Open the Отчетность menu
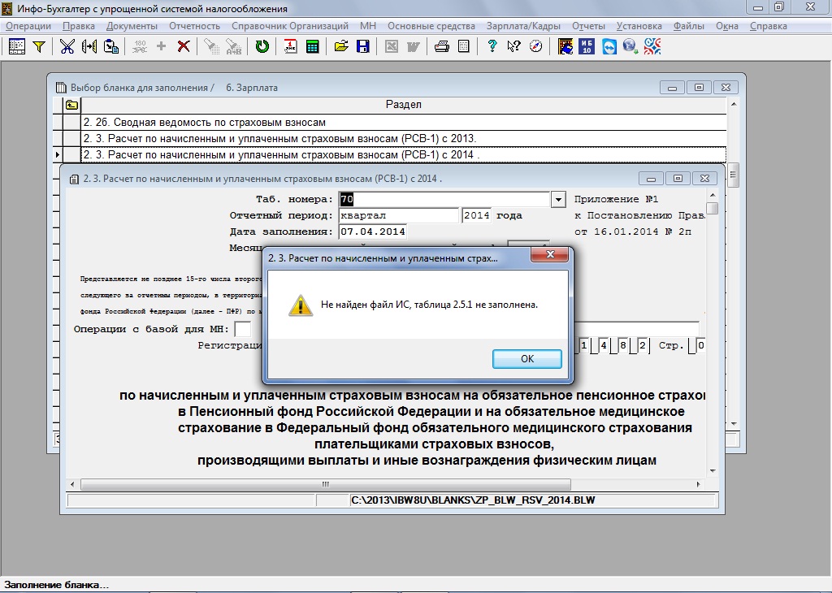 click(x=194, y=26)
